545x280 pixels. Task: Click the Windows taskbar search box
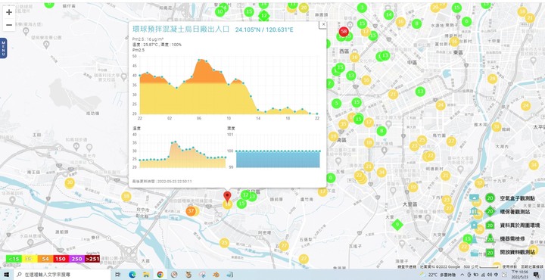click(63, 275)
